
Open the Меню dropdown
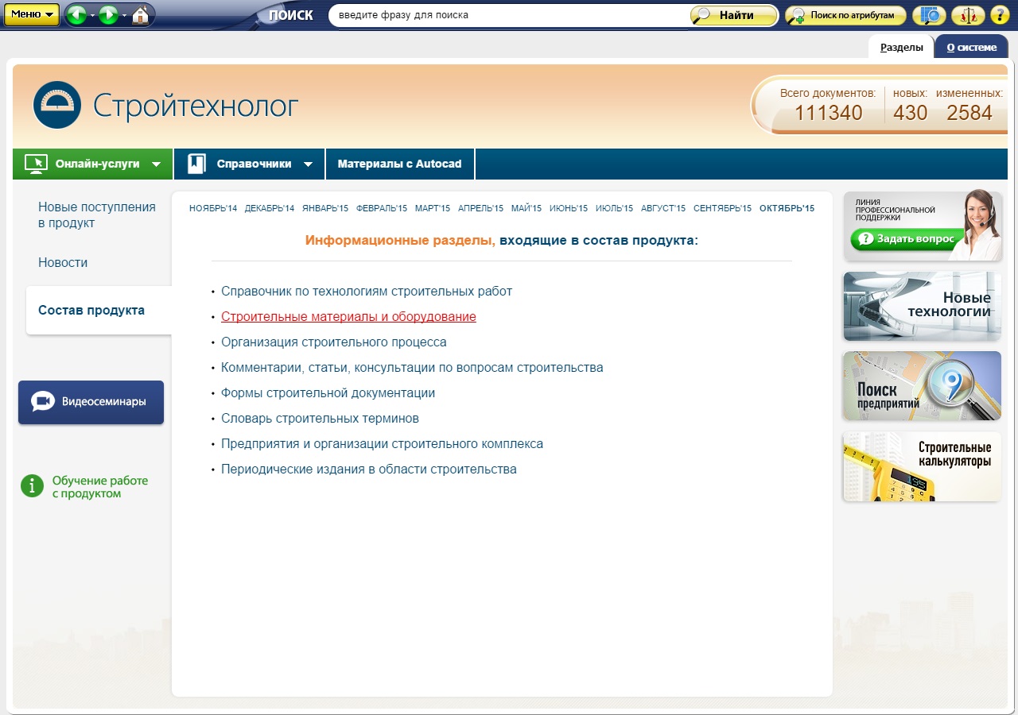coord(31,14)
